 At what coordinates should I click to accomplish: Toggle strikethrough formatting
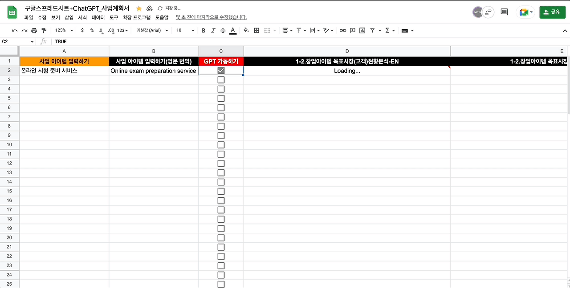223,30
